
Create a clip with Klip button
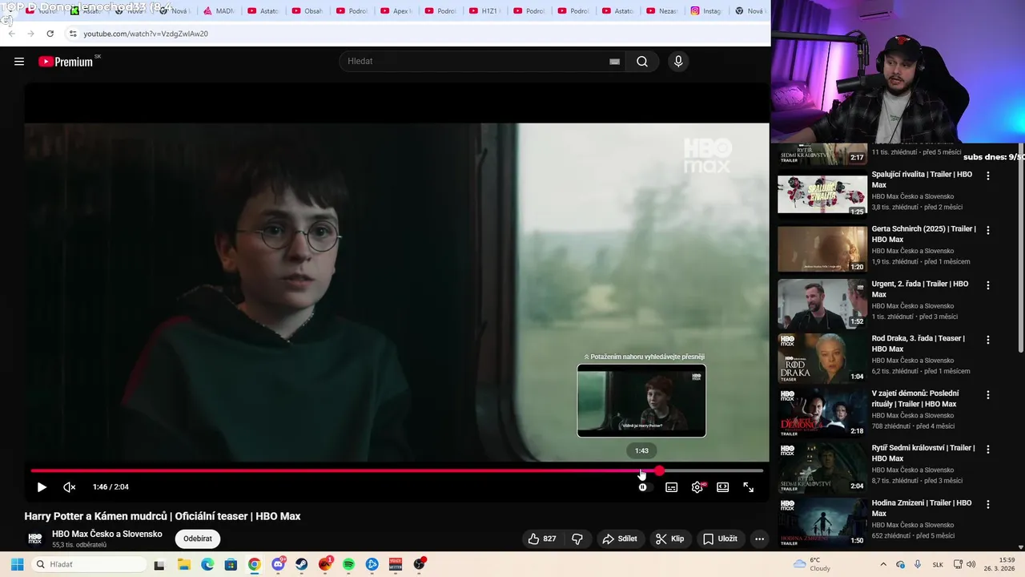[670, 539]
